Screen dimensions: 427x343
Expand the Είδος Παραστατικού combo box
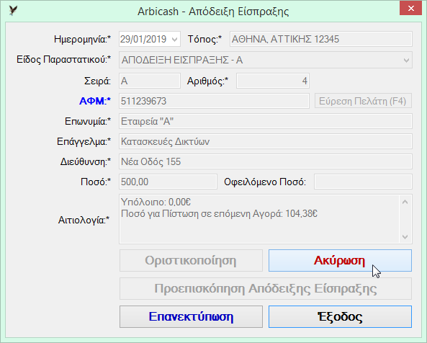(406, 60)
